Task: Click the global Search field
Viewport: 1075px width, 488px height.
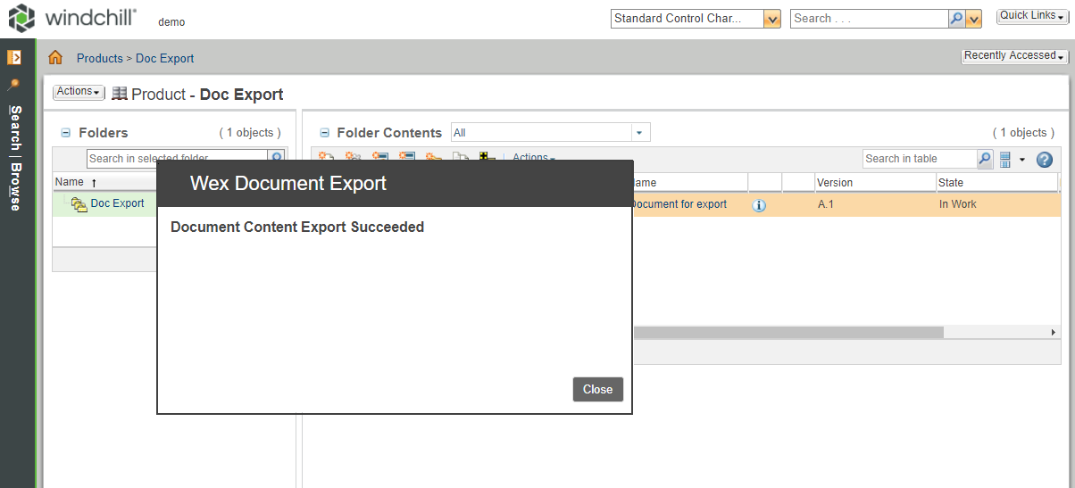Action: coord(869,18)
